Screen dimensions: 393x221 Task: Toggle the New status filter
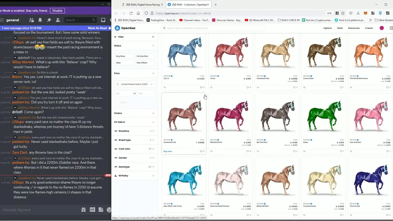(x=124, y=63)
